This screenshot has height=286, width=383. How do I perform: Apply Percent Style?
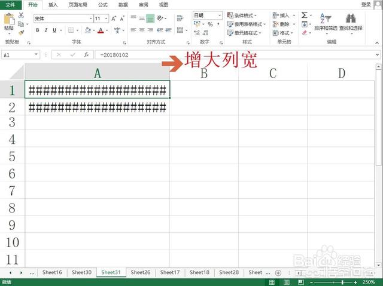[x=210, y=24]
